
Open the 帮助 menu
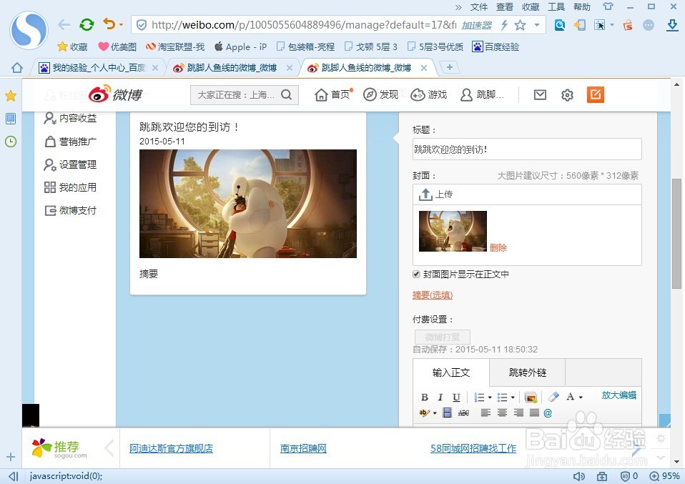[x=582, y=7]
